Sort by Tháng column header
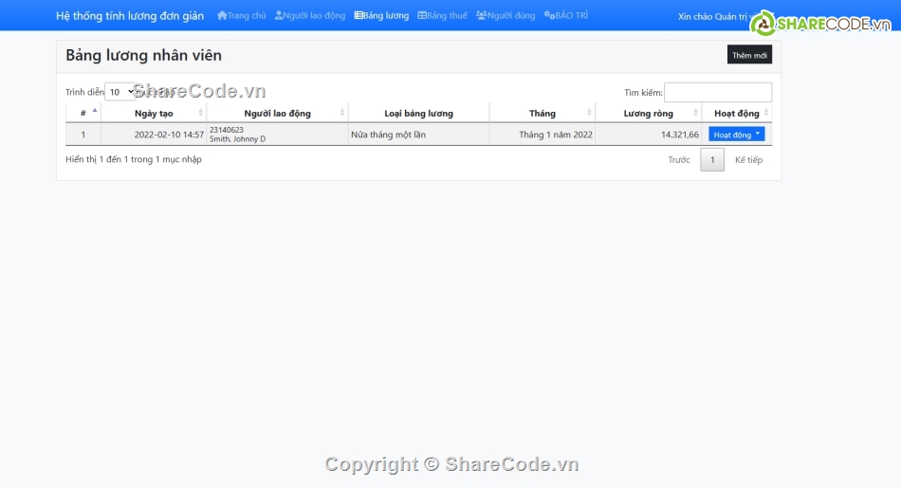 pyautogui.click(x=542, y=113)
